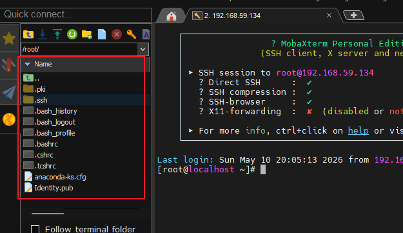Image resolution: width=403 pixels, height=233 pixels.
Task: Close the 192.168.59.134 session tab
Action: [329, 15]
